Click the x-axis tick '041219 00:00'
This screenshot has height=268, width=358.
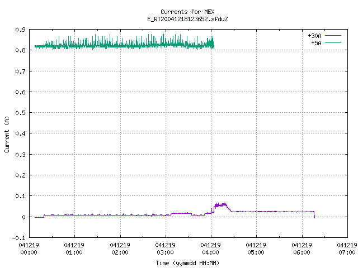pos(29,249)
